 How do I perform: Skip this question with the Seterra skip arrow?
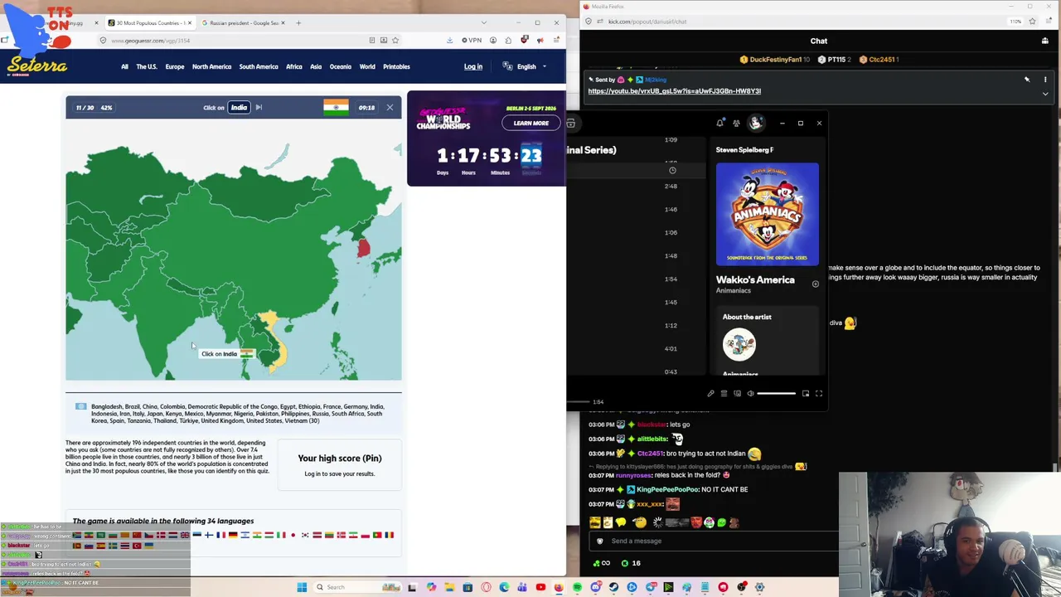pyautogui.click(x=259, y=107)
